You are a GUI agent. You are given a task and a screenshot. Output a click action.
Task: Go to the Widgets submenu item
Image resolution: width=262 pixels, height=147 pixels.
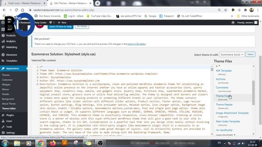[6, 85]
